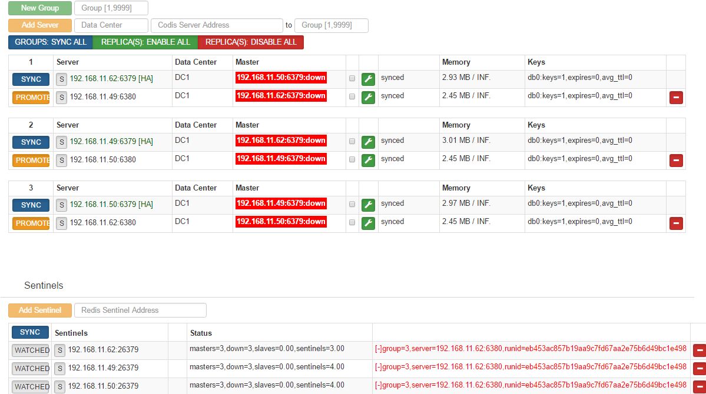This screenshot has height=394, width=706.
Task: Click S badge beside sentinel 192.168.11.49:26379
Action: click(x=60, y=369)
